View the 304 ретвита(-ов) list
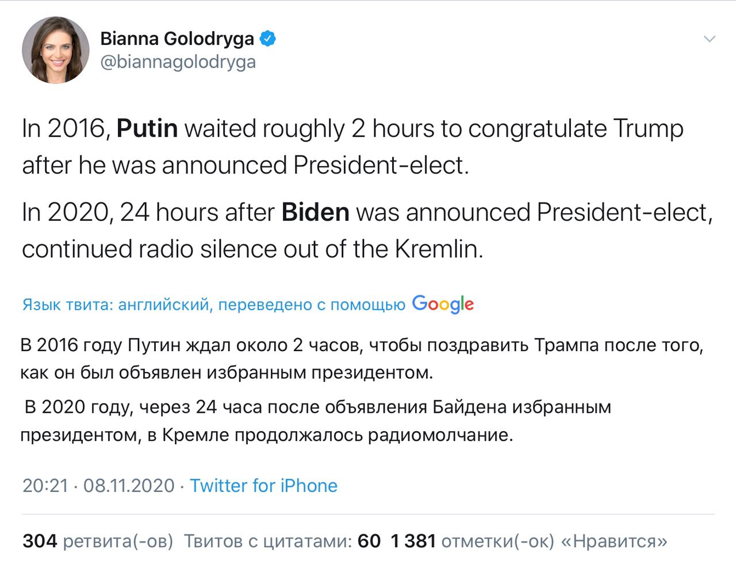This screenshot has width=736, height=561. [98, 541]
